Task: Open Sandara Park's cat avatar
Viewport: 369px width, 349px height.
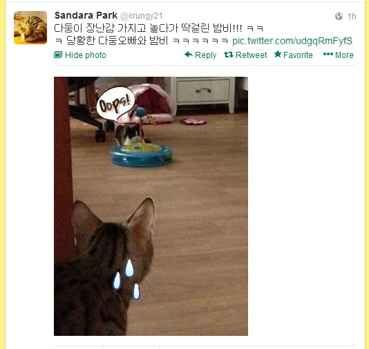Action: tap(30, 28)
